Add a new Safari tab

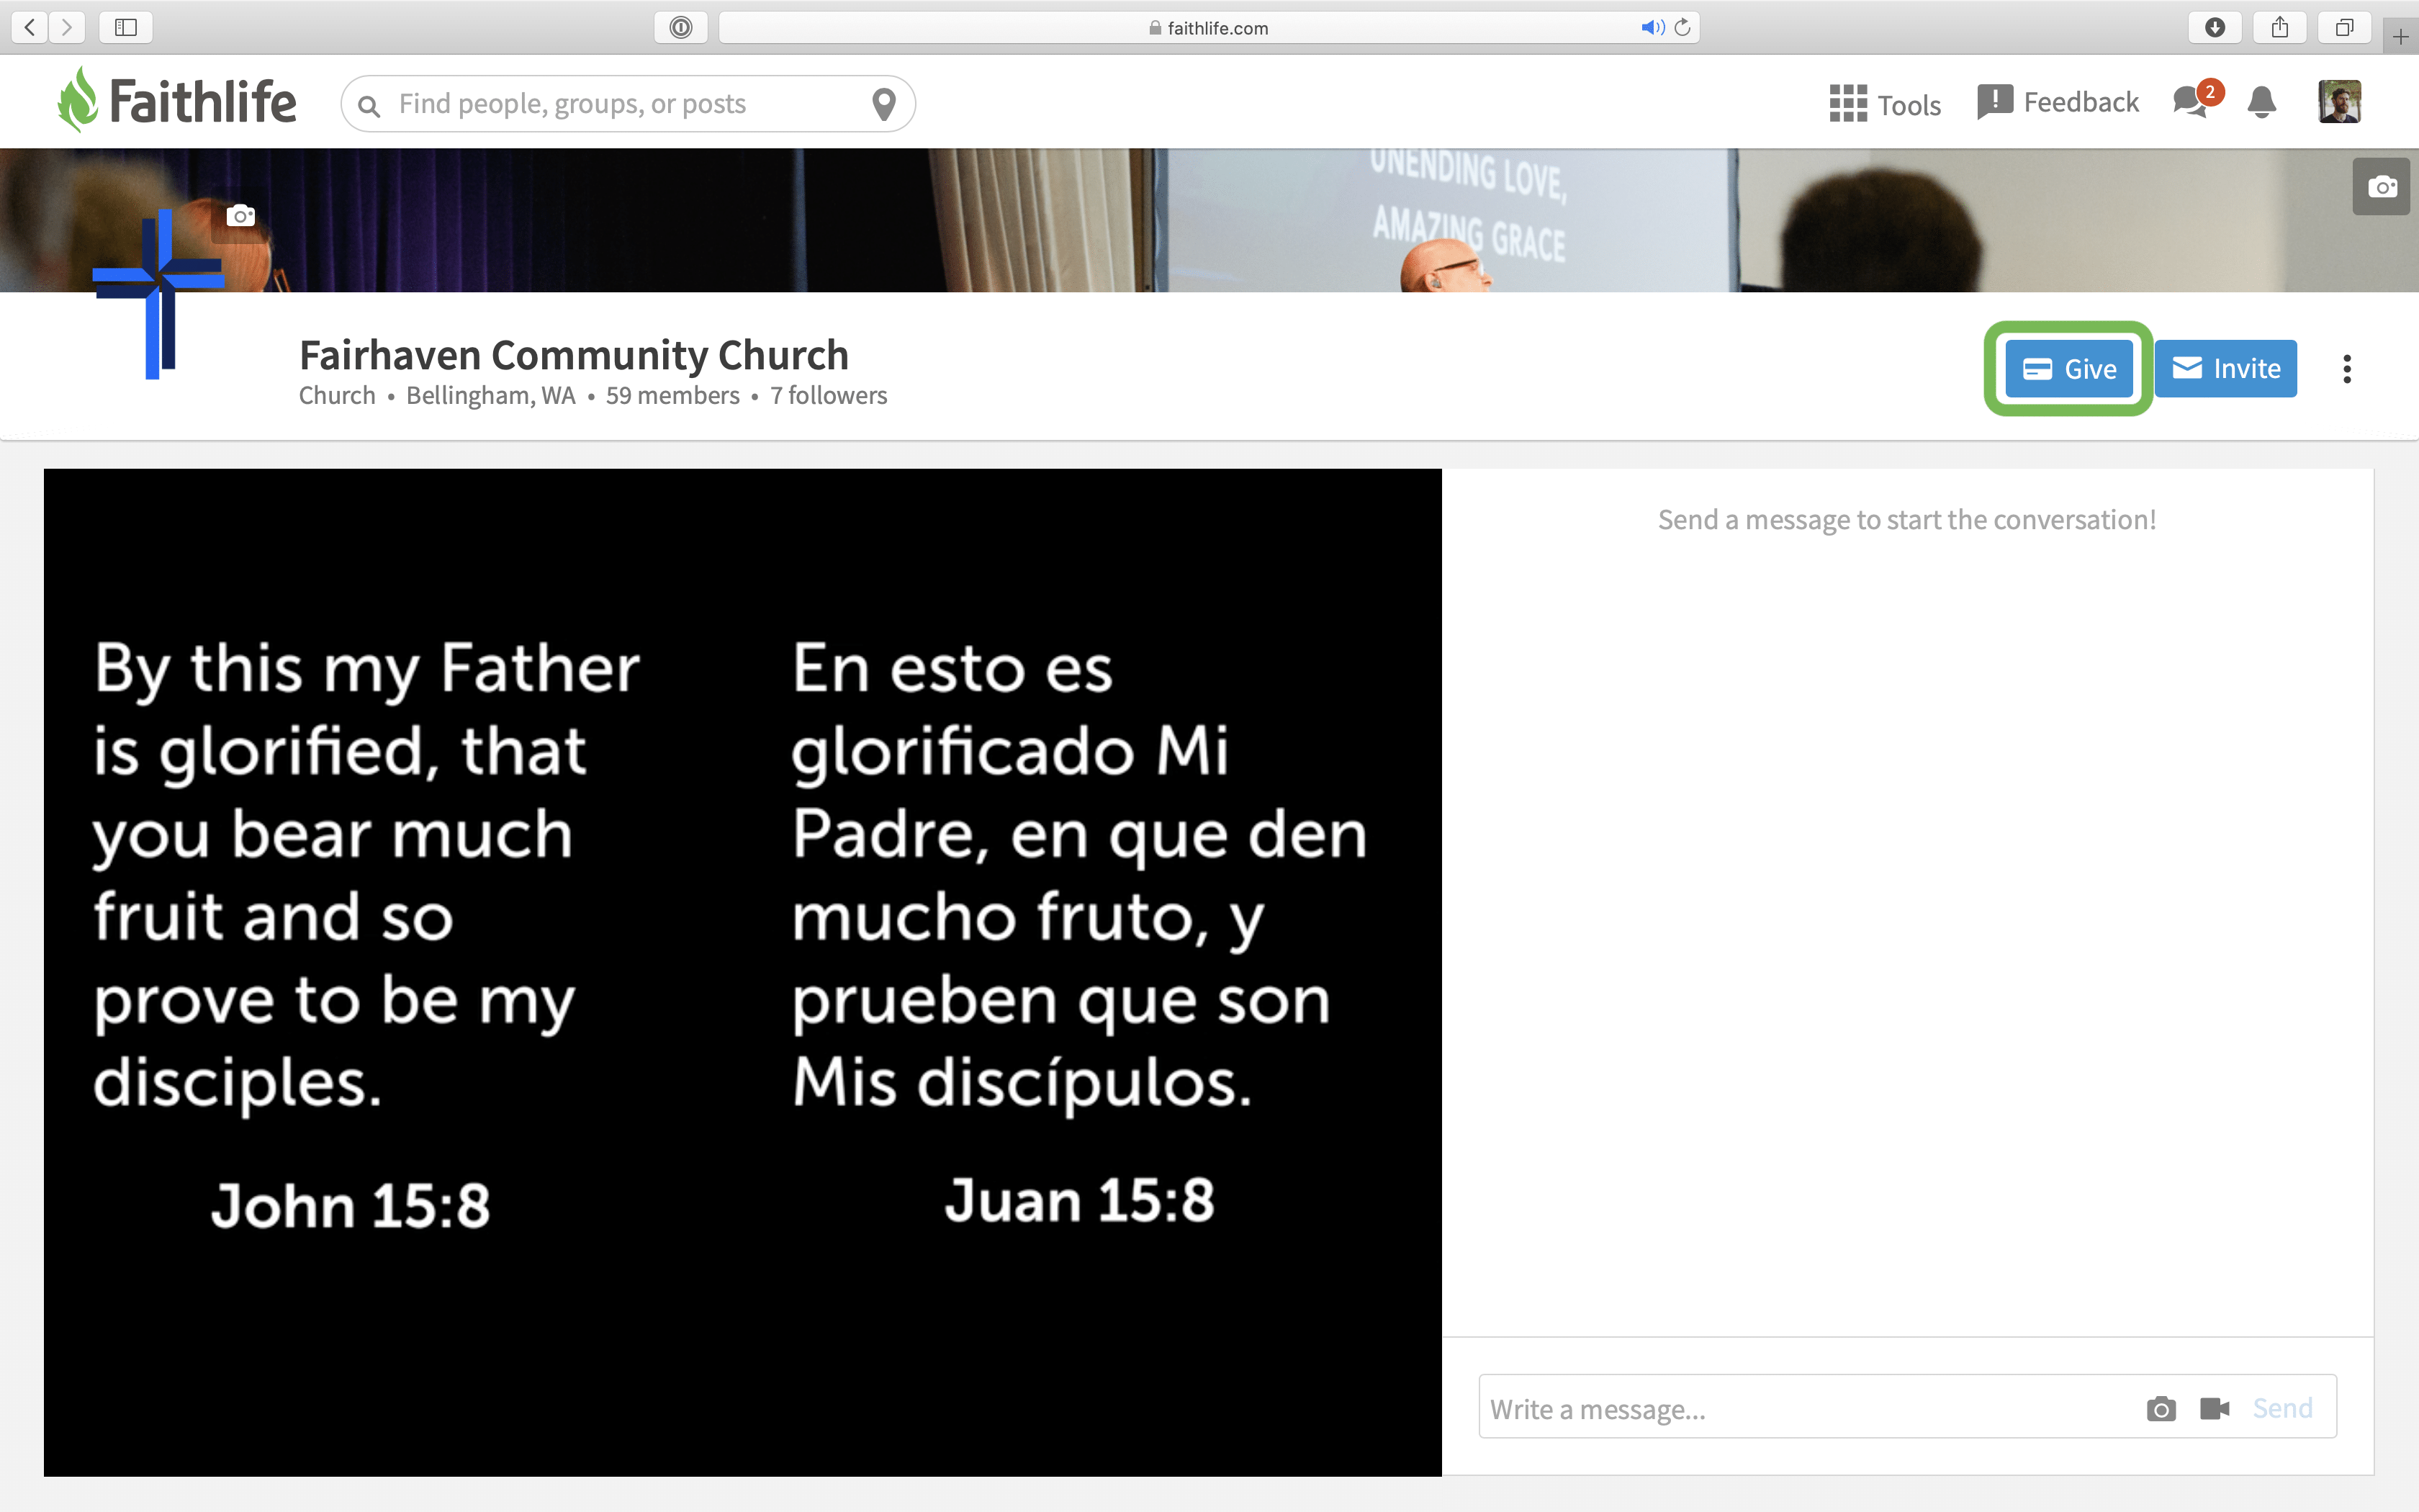click(x=2400, y=37)
